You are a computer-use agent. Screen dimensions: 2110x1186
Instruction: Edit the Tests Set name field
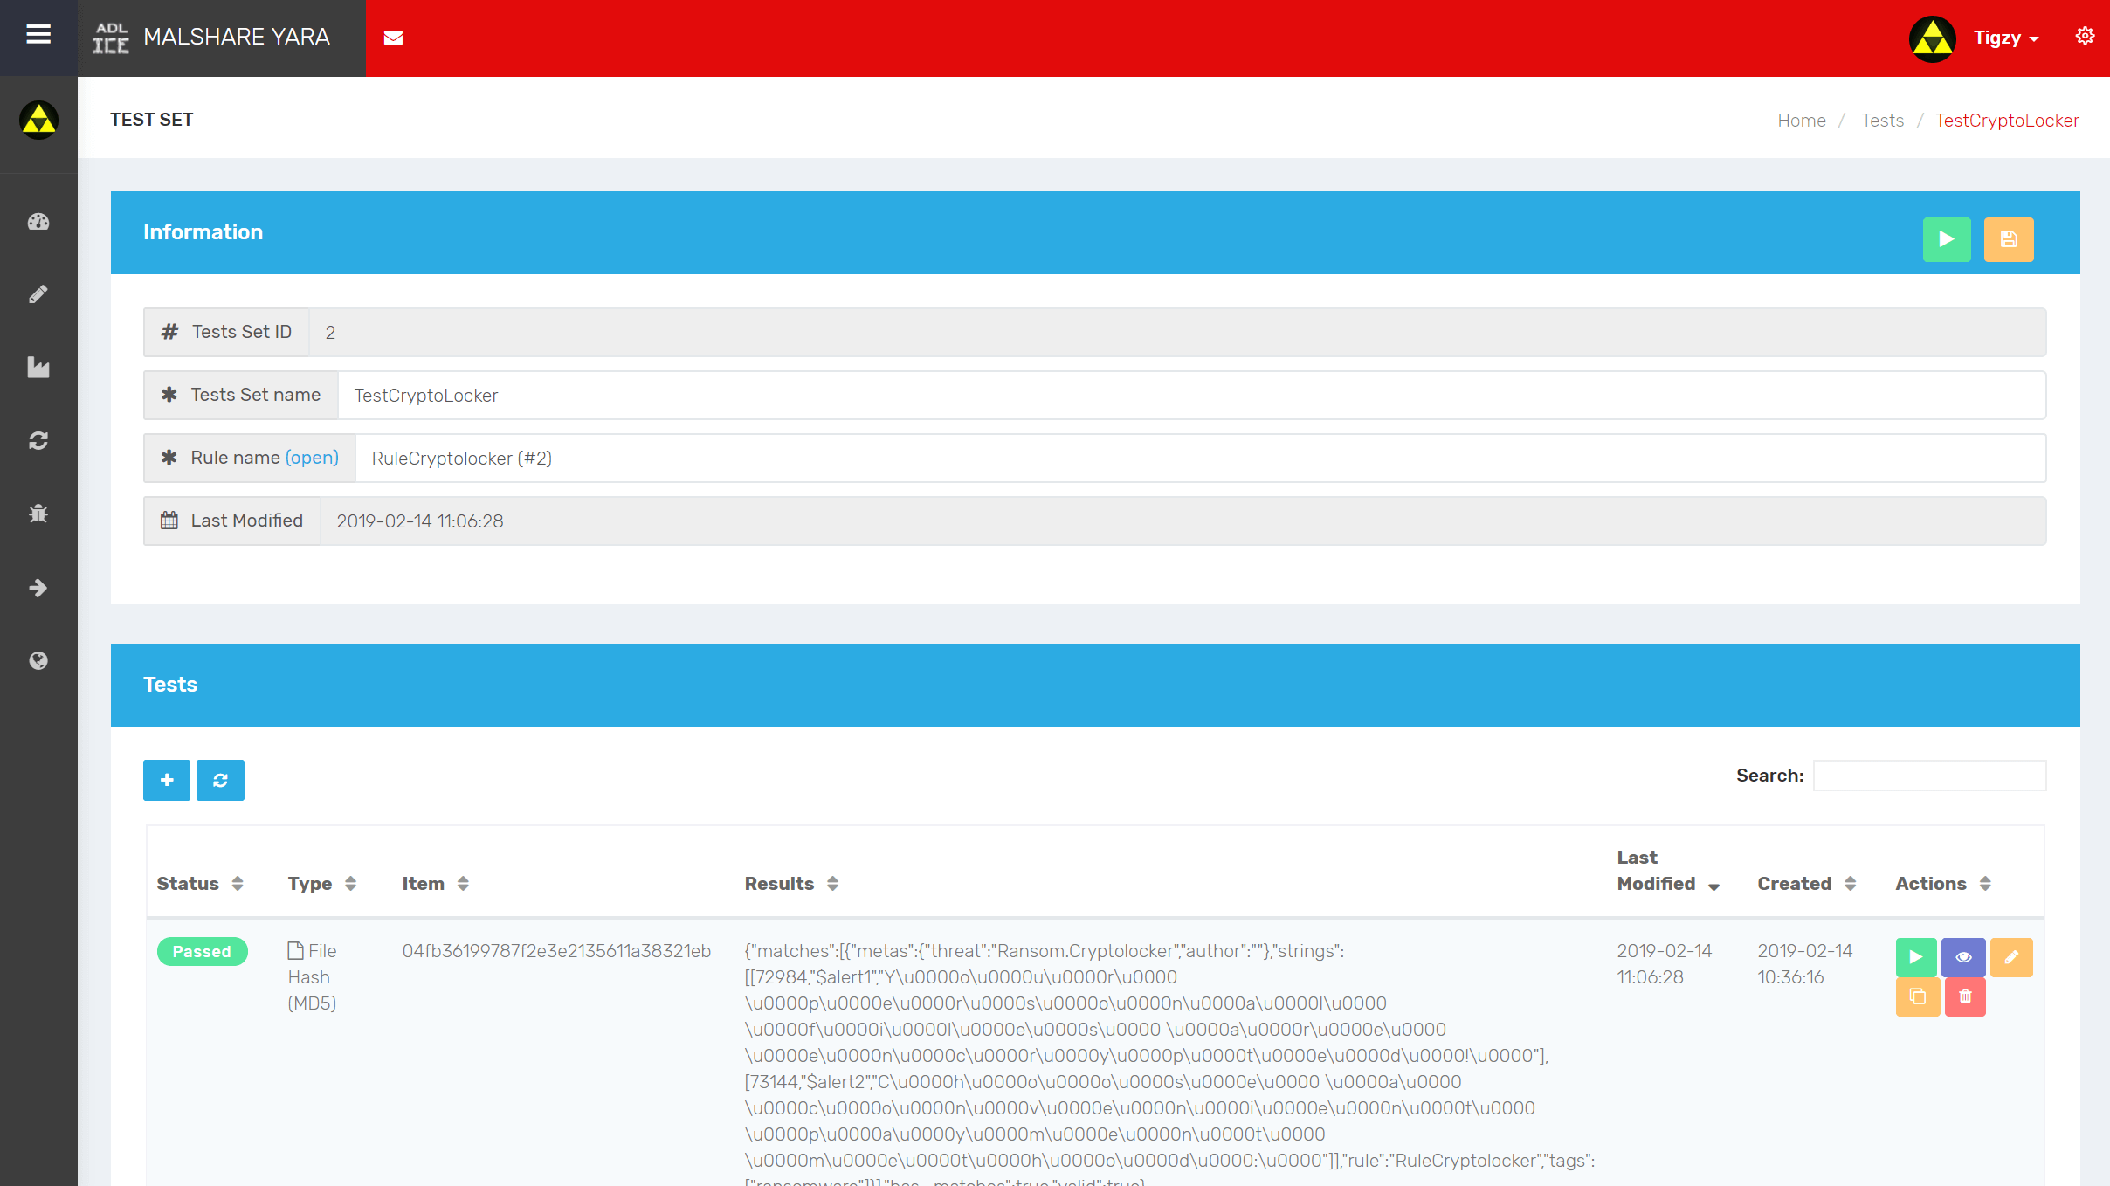click(1189, 396)
